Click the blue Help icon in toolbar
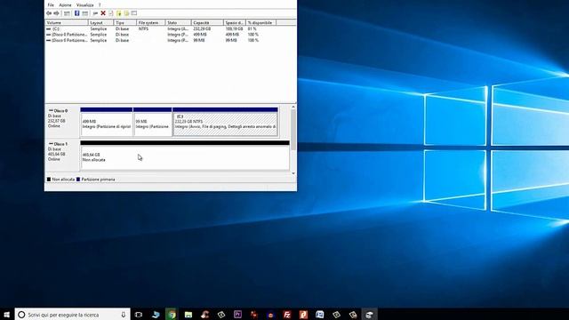569x320 pixels. coord(77,13)
